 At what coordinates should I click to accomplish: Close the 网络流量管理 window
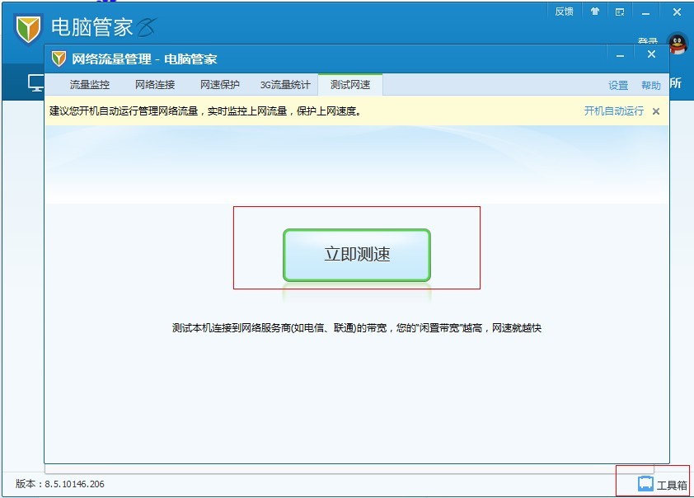[x=651, y=54]
